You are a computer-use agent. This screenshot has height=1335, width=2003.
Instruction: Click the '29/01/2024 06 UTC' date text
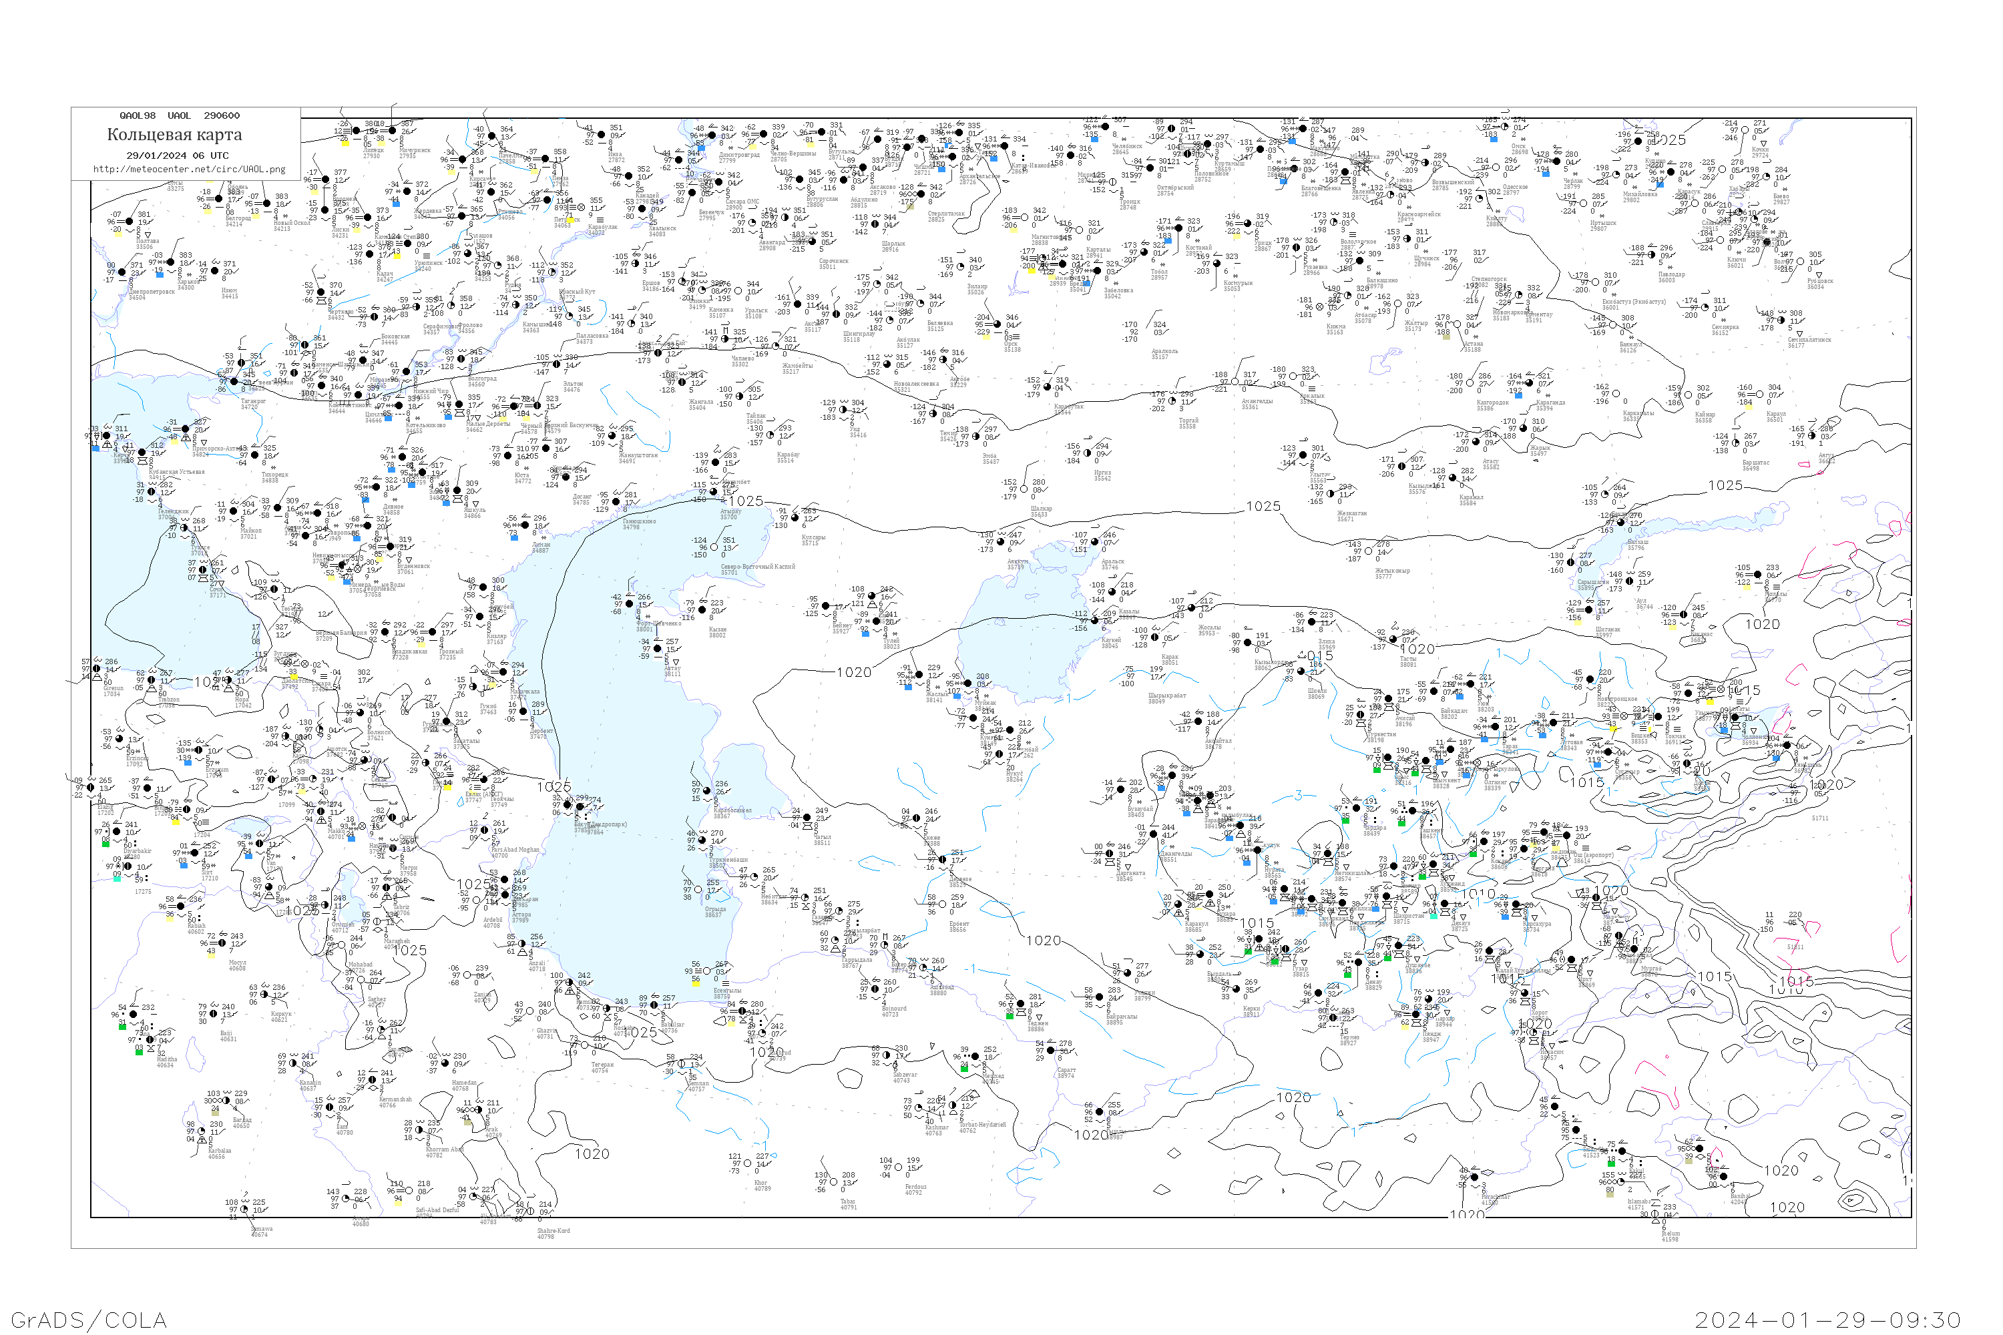(x=177, y=156)
